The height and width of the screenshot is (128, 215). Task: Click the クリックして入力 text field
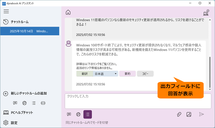[138, 101]
